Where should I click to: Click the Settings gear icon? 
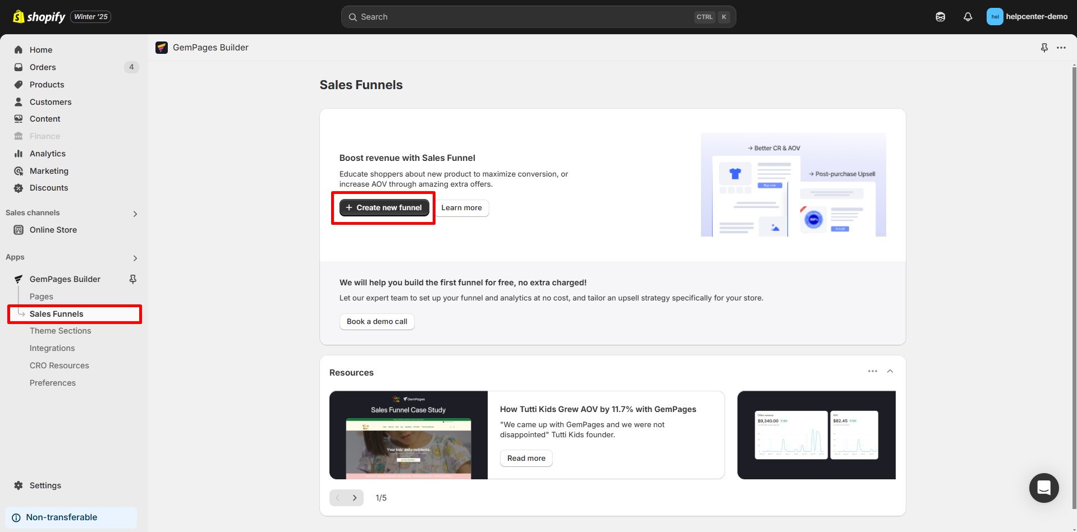point(17,485)
